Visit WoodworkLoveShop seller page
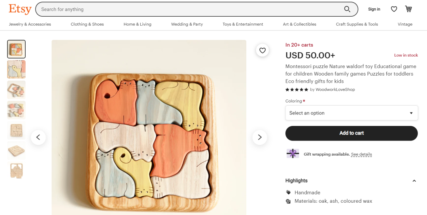This screenshot has height=215, width=427. pos(335,89)
